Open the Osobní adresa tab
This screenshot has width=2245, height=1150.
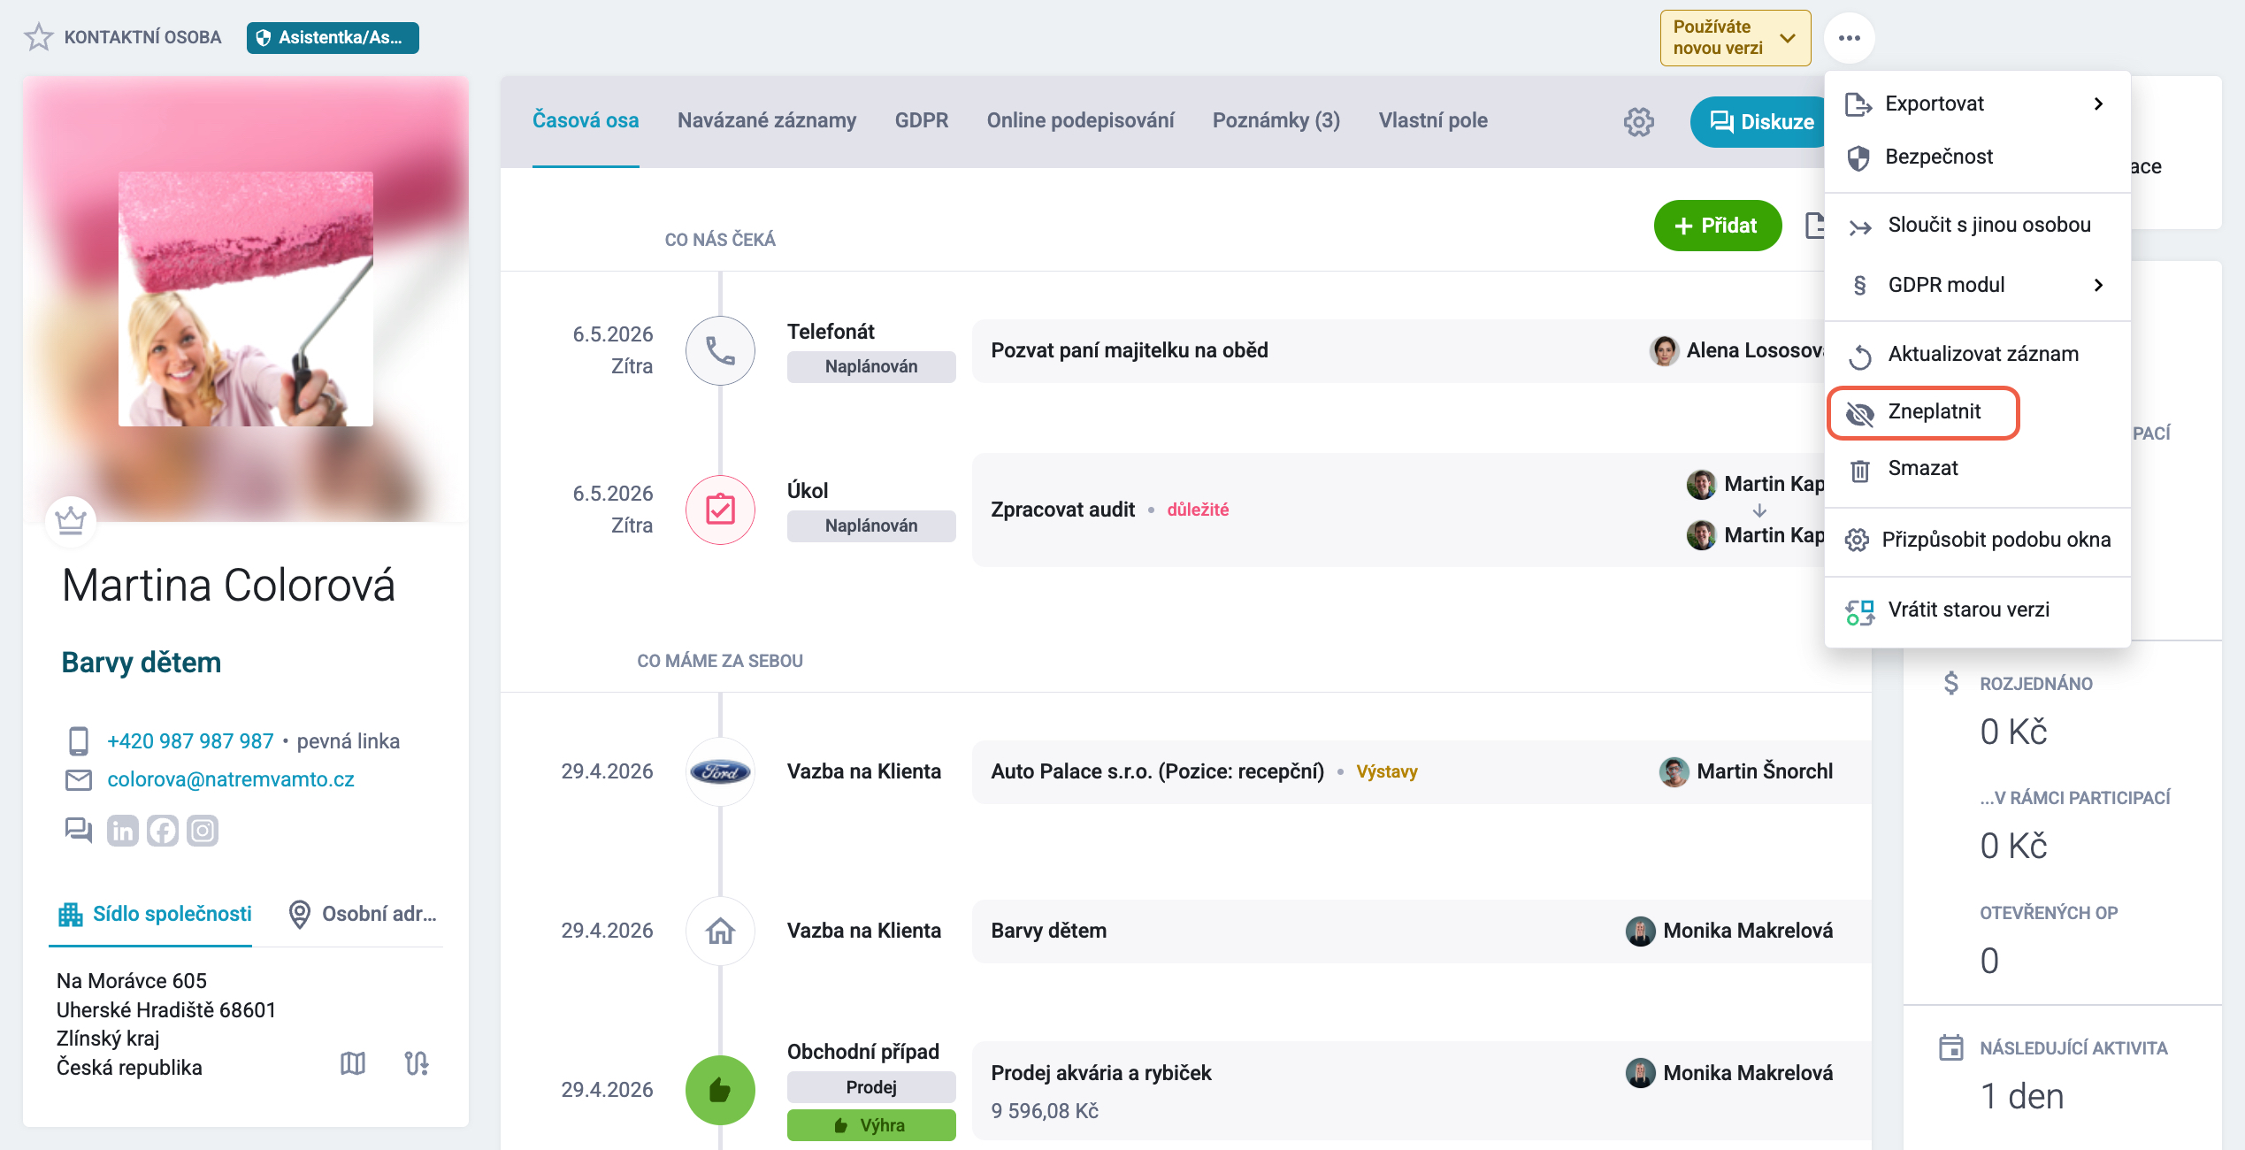pyautogui.click(x=364, y=914)
